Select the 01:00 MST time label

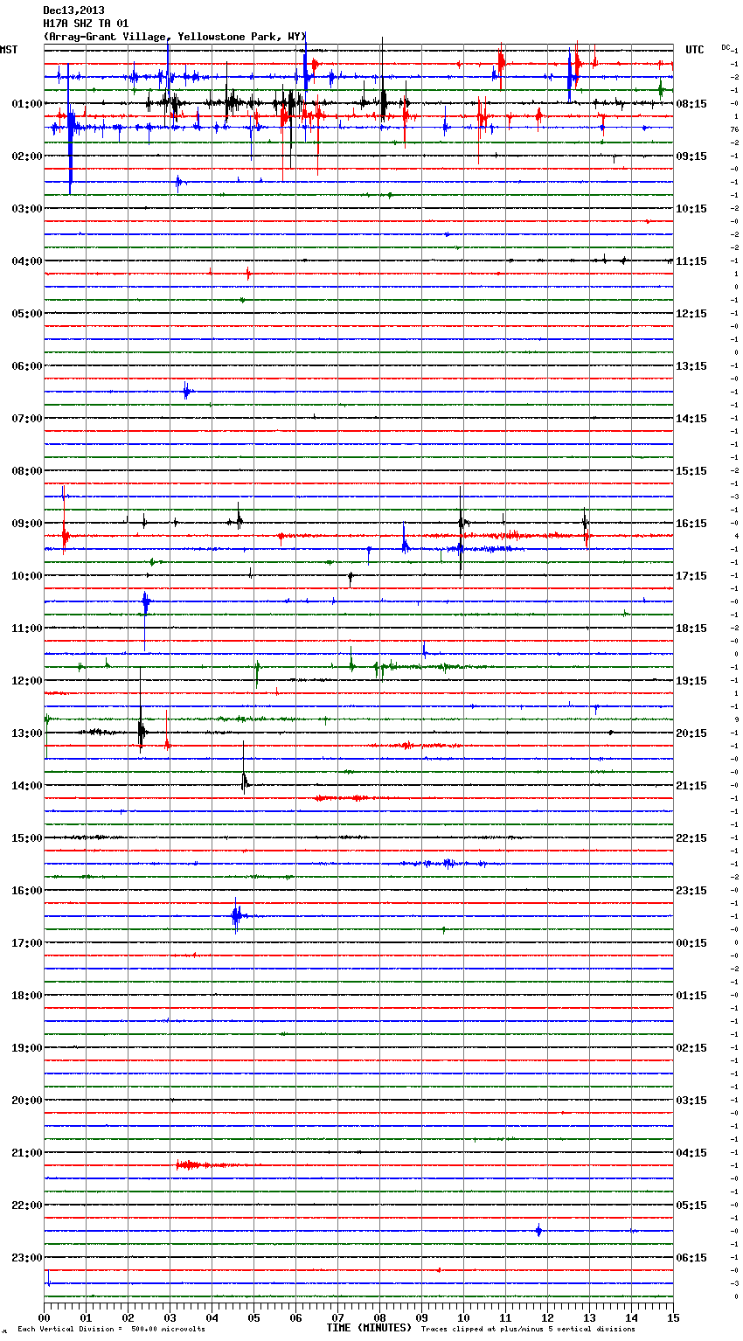[27, 104]
